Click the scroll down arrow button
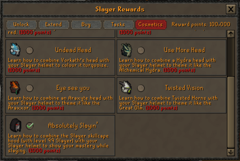 (231, 152)
